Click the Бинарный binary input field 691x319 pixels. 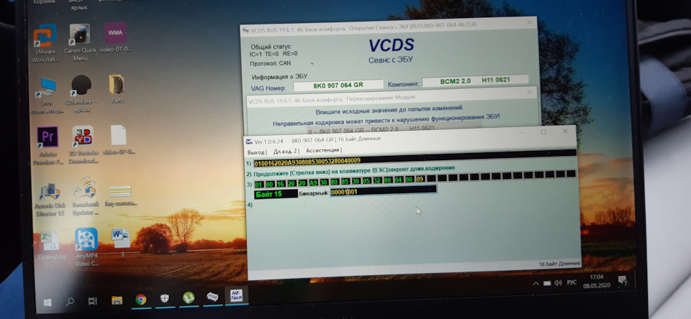coord(384,190)
